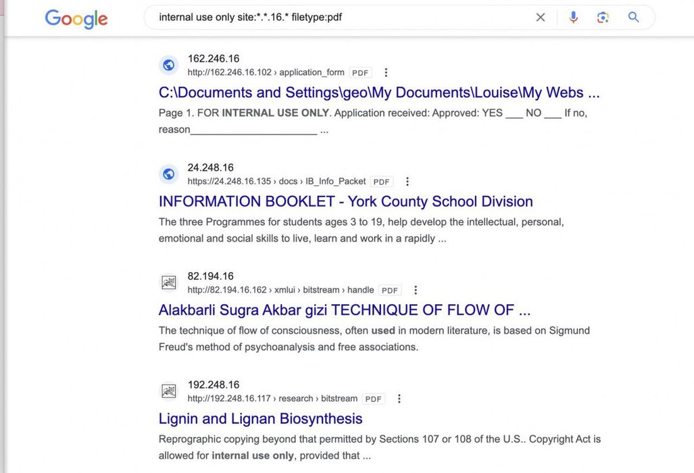Open more options for the 162.246.16.102 result
694x473 pixels.
(386, 72)
